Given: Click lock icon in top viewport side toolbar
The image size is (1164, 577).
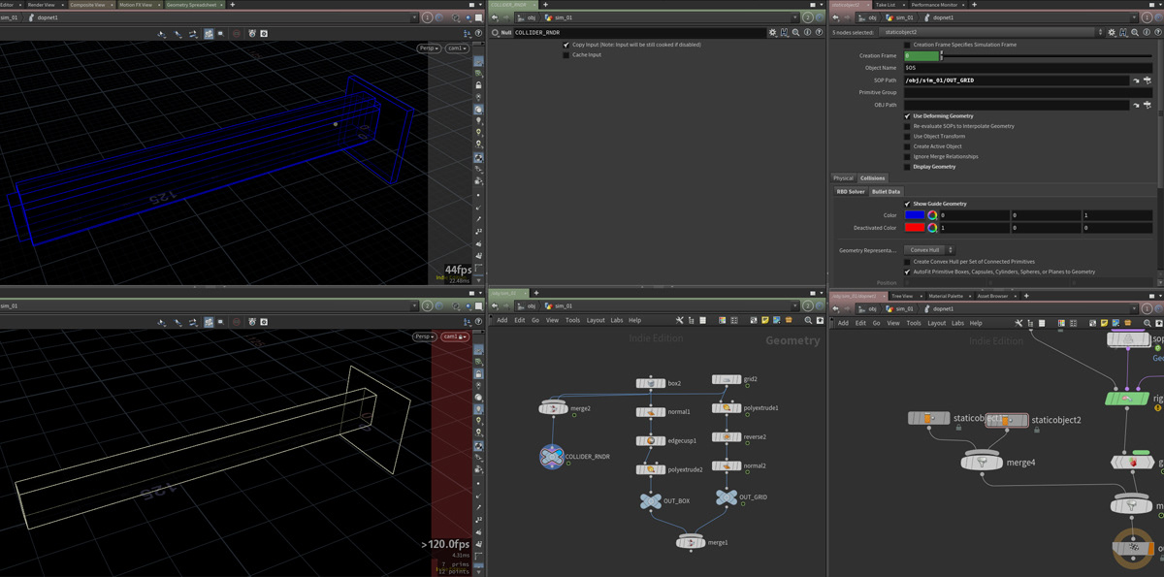Looking at the screenshot, I should click(478, 85).
